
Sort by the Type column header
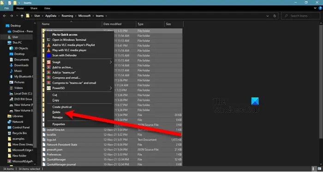[x=150, y=24]
